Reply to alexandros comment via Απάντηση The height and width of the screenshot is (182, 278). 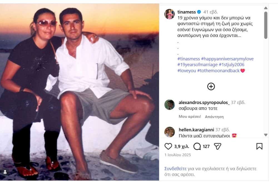pyautogui.click(x=214, y=117)
